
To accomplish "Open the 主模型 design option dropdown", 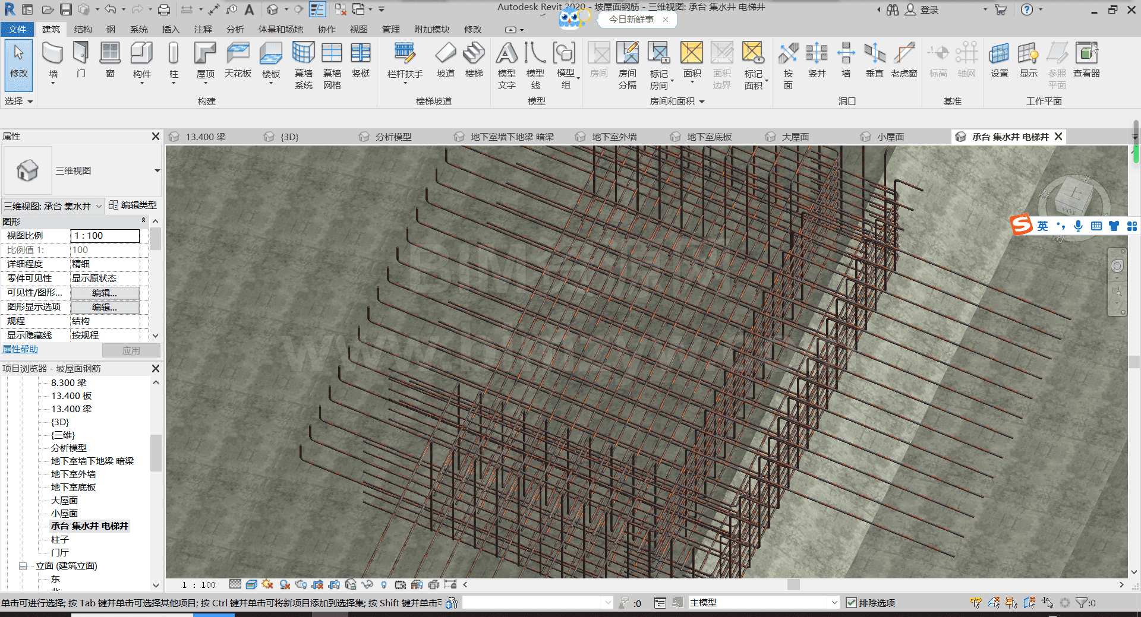I will point(834,603).
